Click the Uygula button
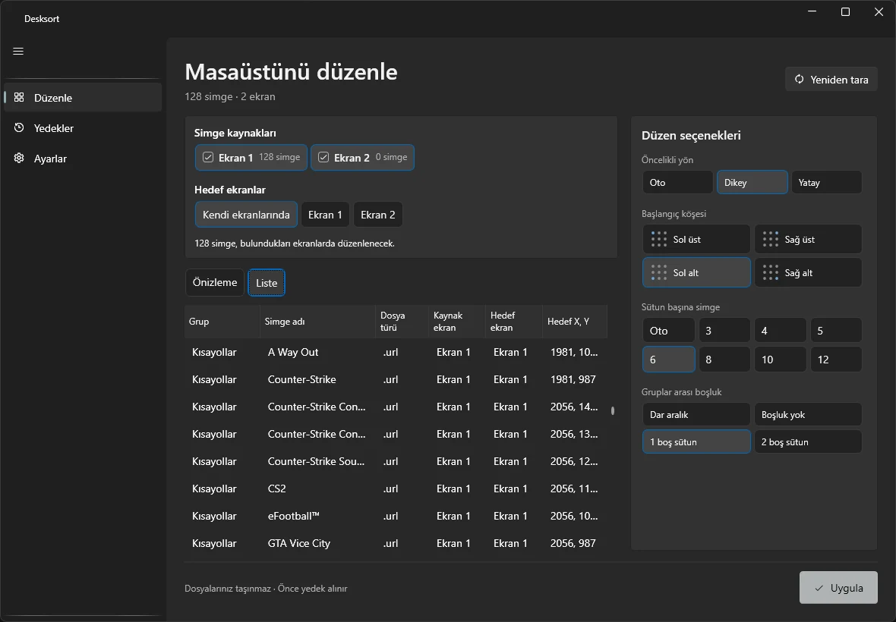This screenshot has height=622, width=896. (838, 588)
